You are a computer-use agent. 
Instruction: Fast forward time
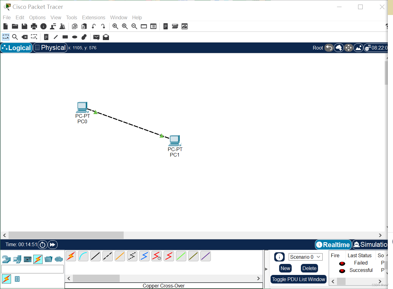53,245
